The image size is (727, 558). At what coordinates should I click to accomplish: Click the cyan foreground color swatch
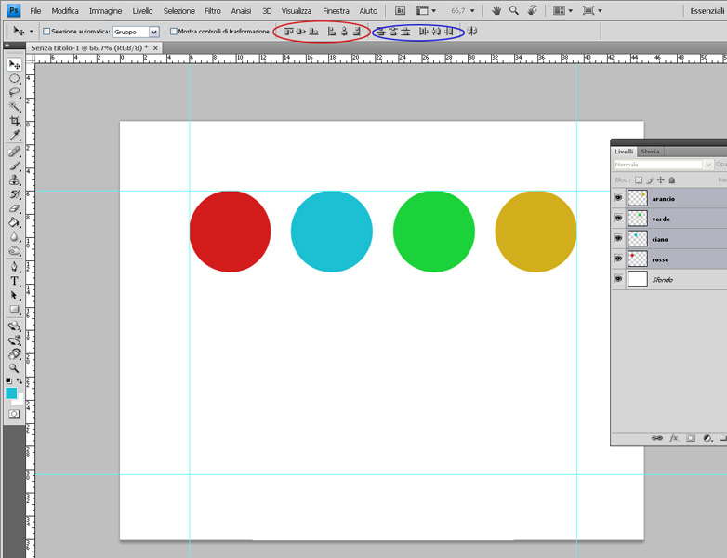click(11, 393)
